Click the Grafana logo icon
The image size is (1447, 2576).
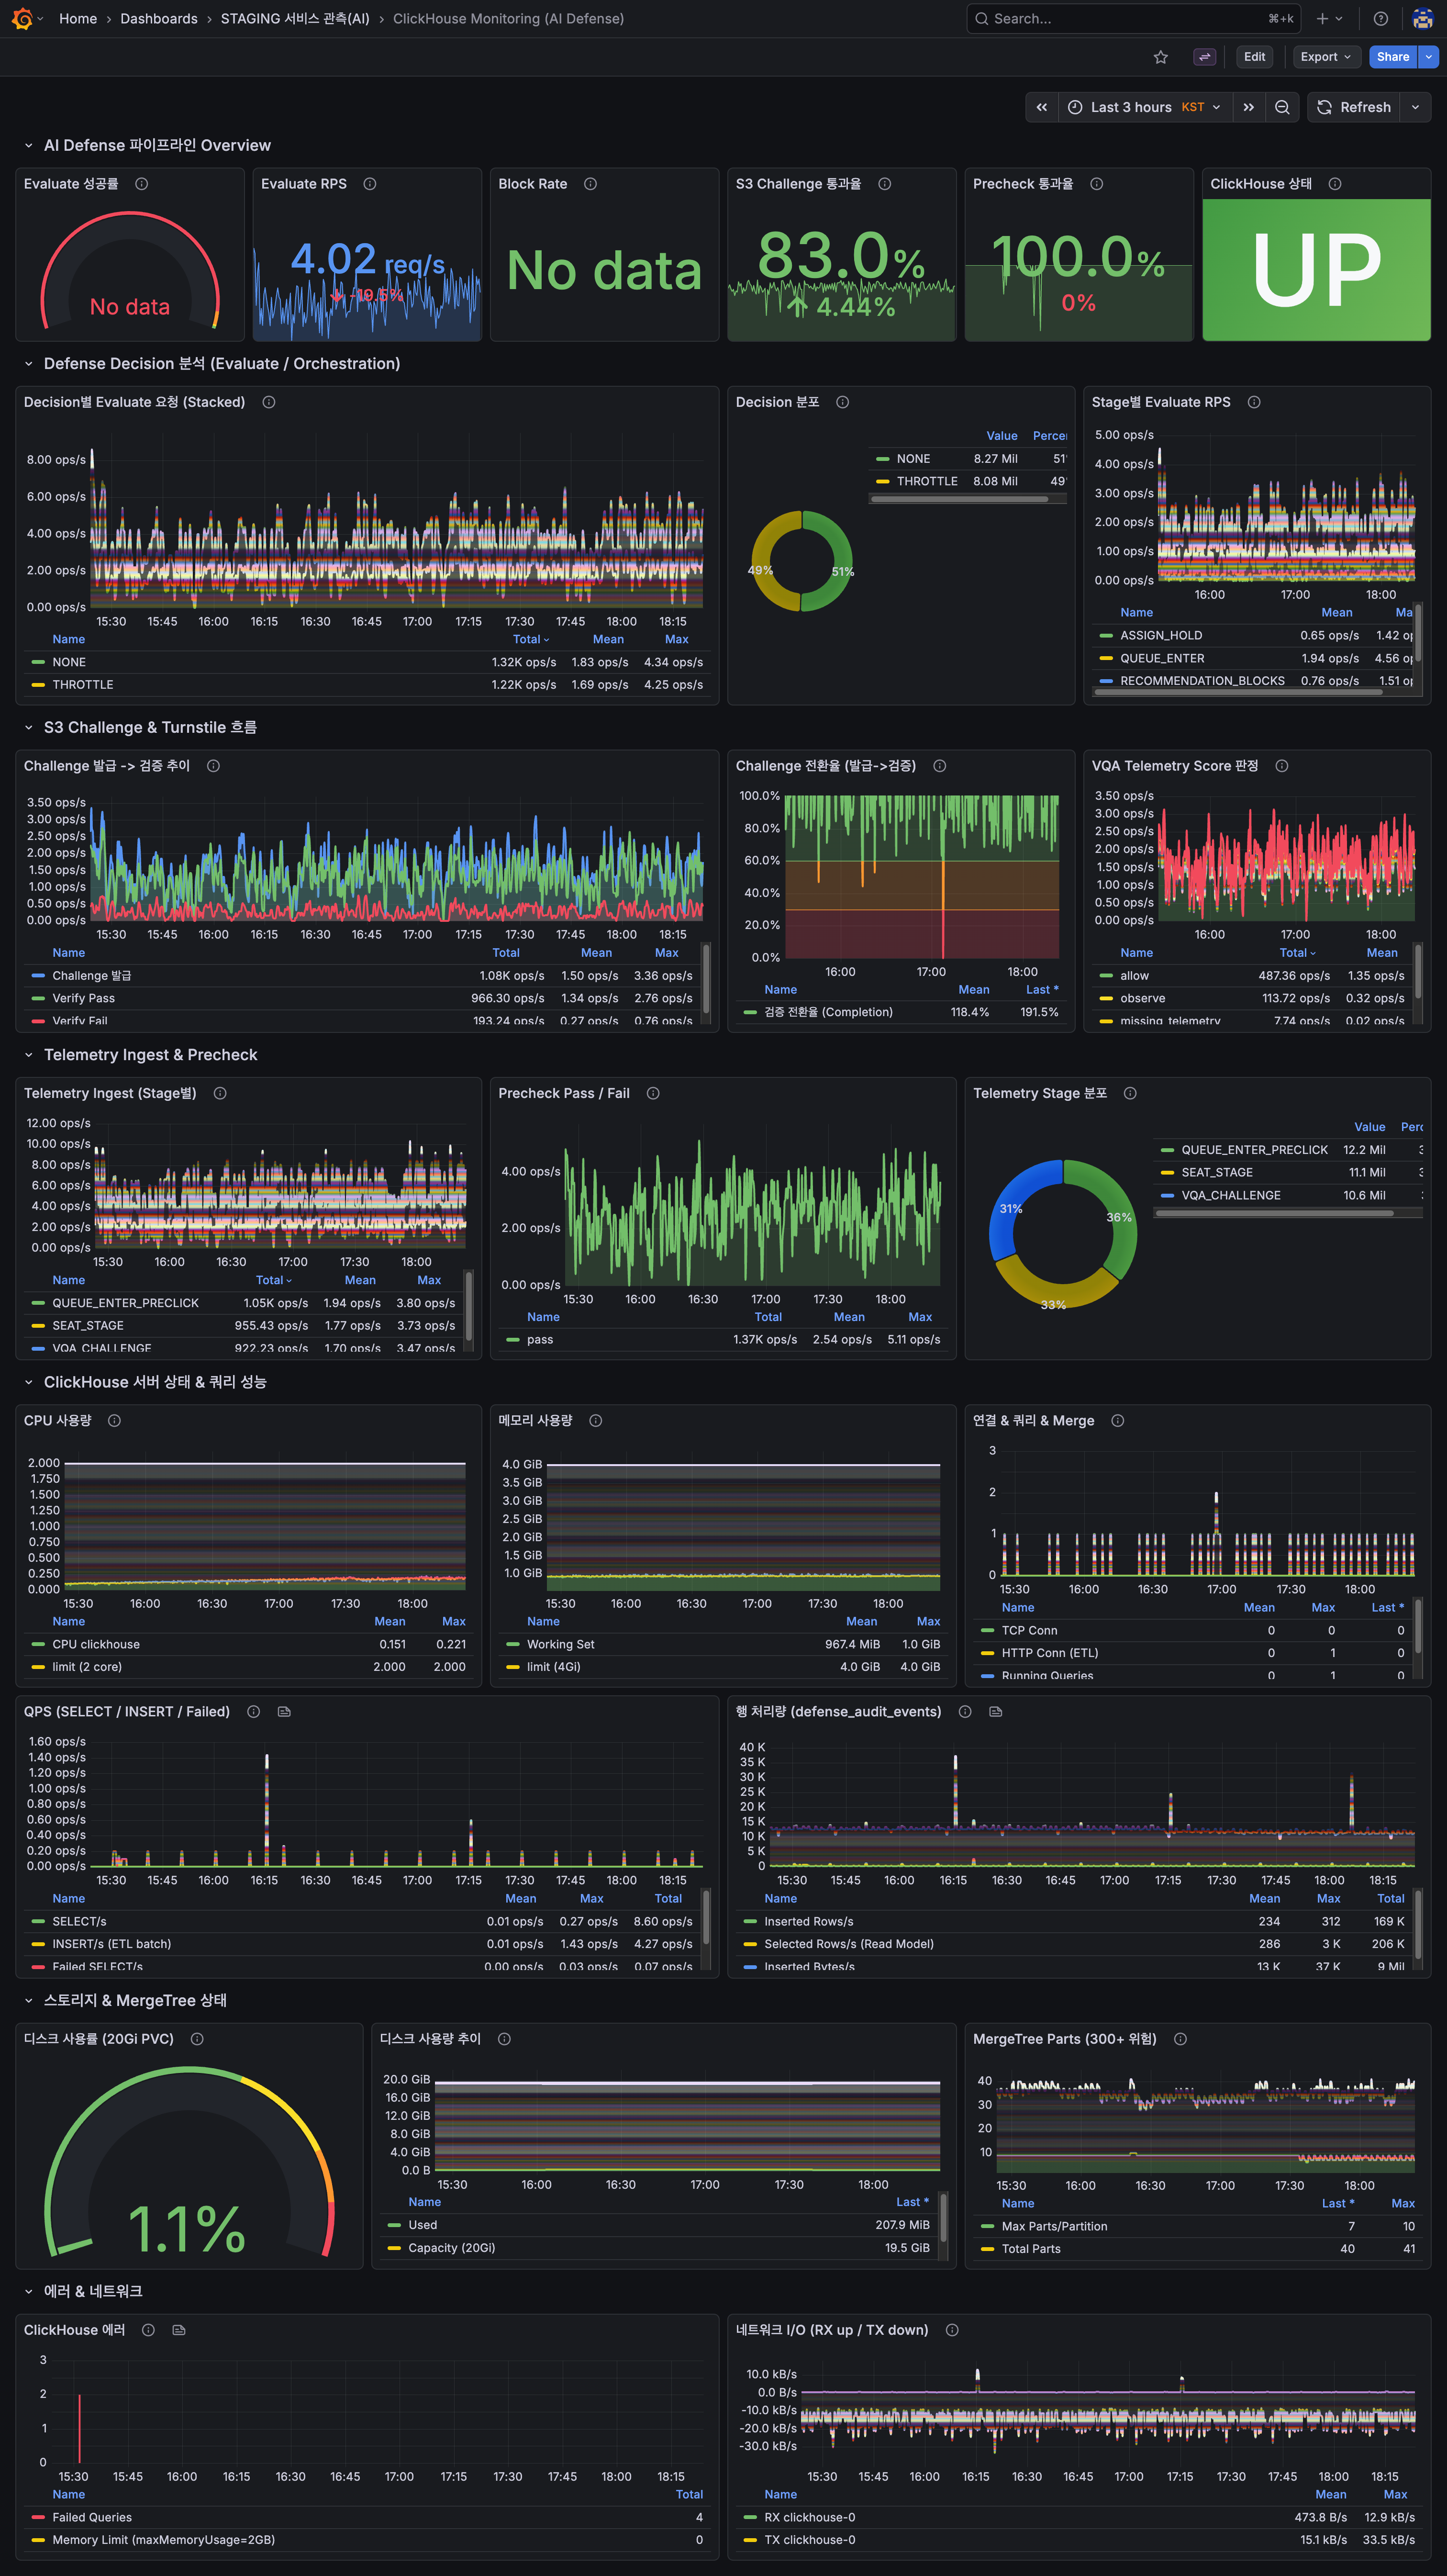pyautogui.click(x=22, y=18)
